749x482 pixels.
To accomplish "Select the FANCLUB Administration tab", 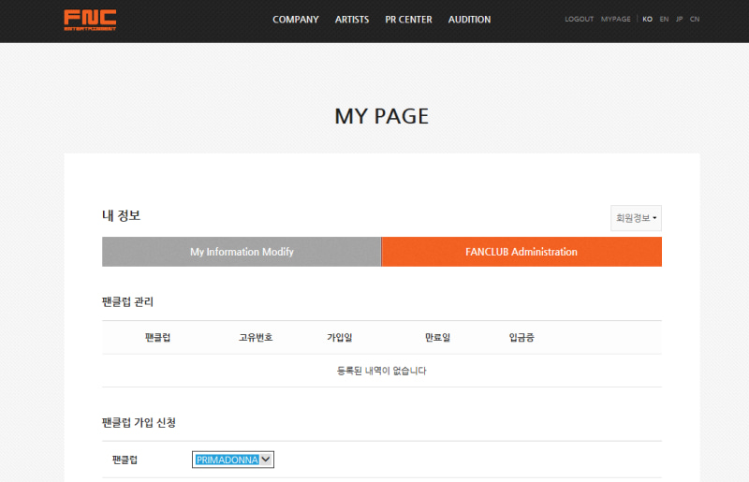I will pos(521,252).
